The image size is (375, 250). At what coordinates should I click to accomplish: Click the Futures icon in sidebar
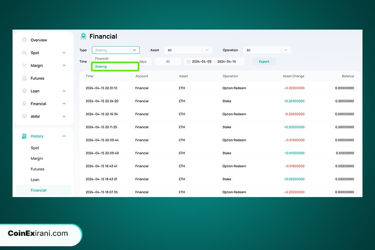25,78
